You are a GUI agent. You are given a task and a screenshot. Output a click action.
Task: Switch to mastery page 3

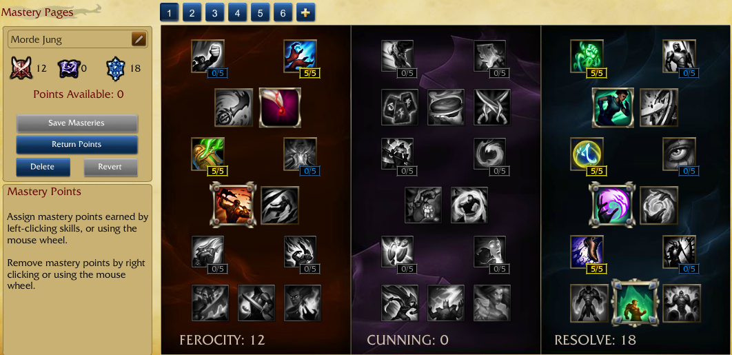pyautogui.click(x=215, y=12)
